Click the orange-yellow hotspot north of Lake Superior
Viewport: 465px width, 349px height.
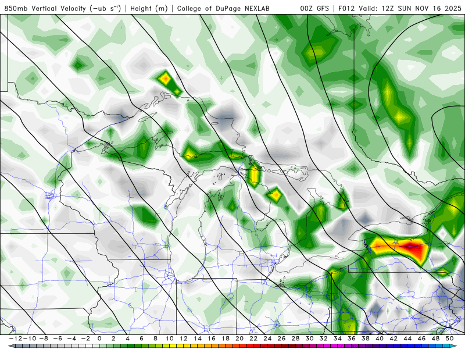(x=165, y=79)
